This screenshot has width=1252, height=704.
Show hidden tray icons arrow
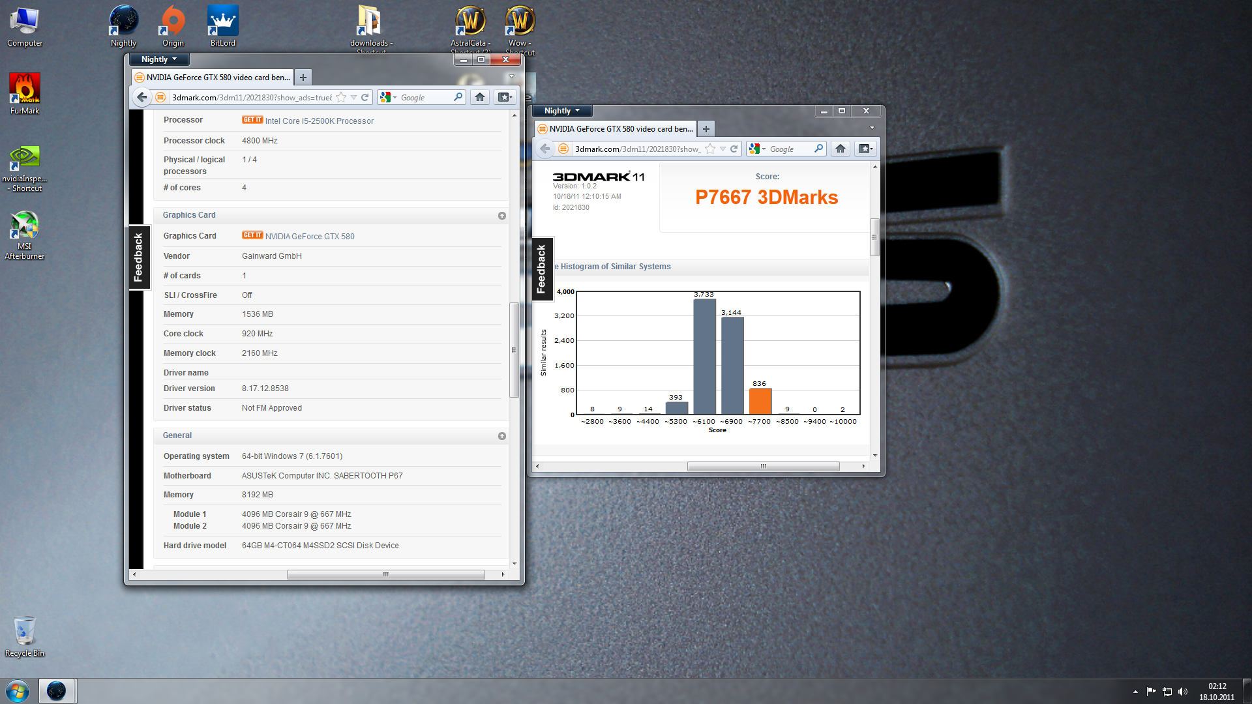pyautogui.click(x=1135, y=692)
